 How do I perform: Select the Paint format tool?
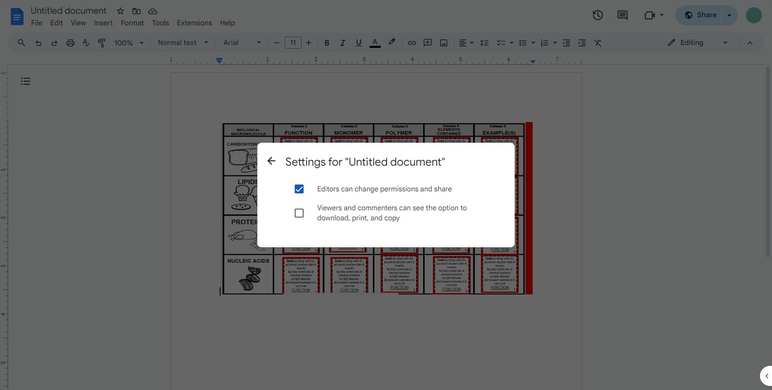(101, 43)
